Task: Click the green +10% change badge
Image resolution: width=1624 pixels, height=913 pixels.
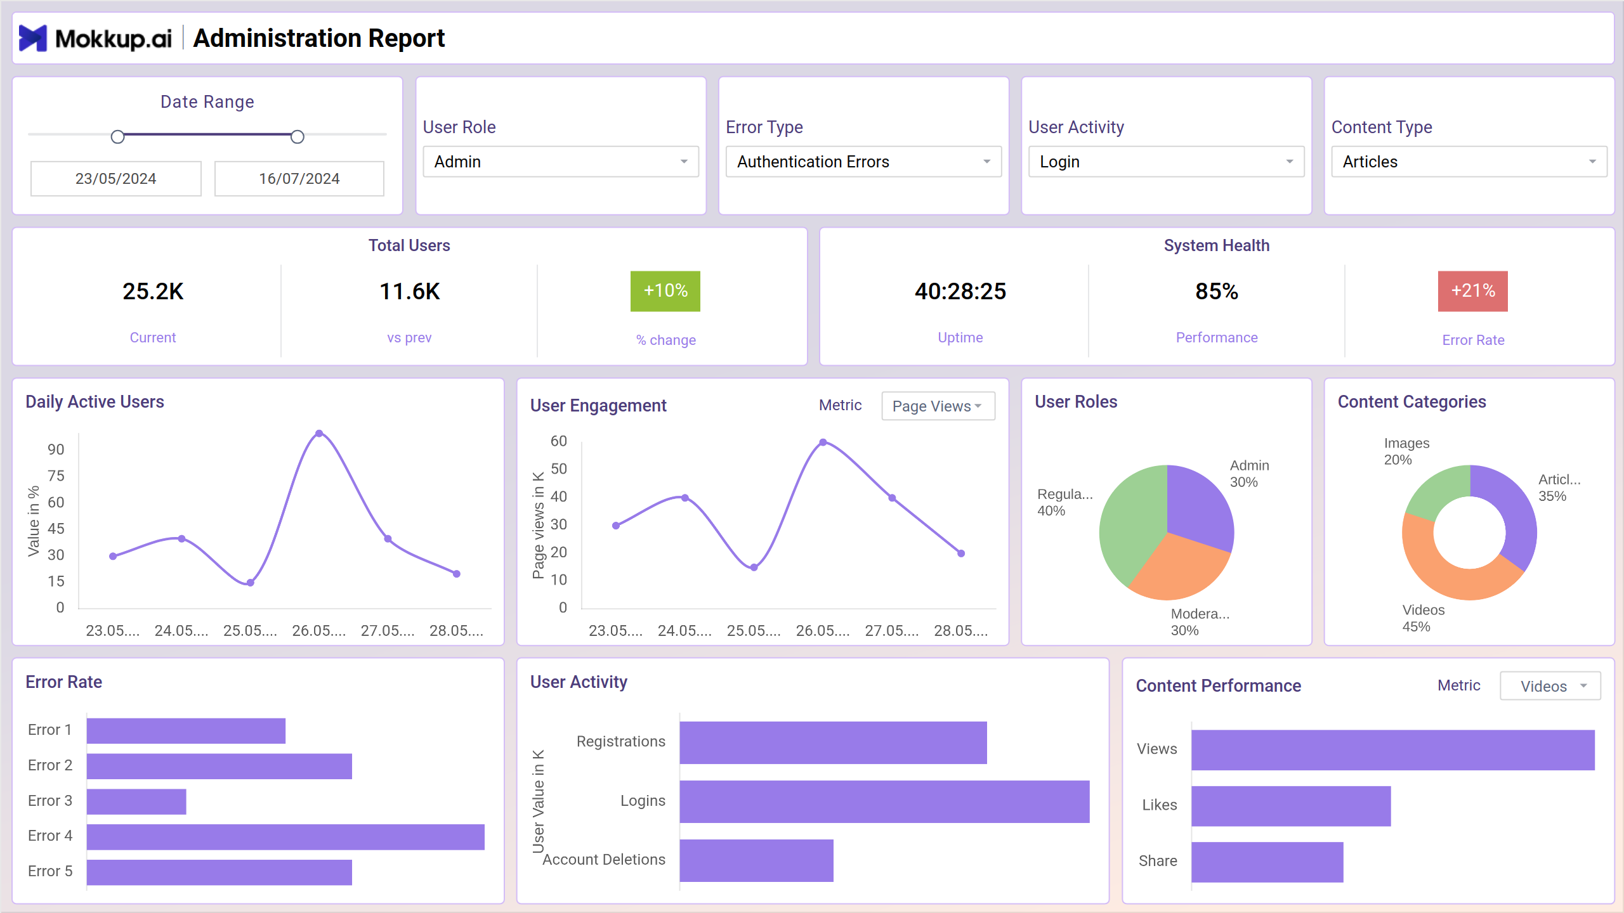Action: tap(665, 291)
